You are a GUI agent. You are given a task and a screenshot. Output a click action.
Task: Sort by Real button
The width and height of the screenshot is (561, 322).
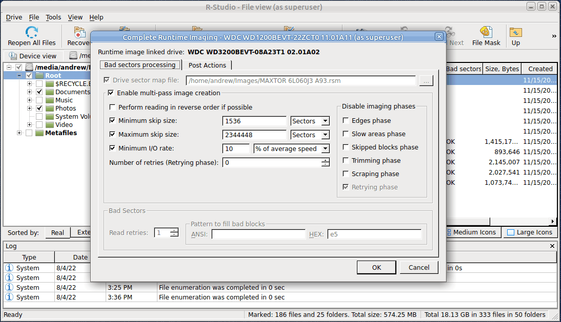(57, 233)
